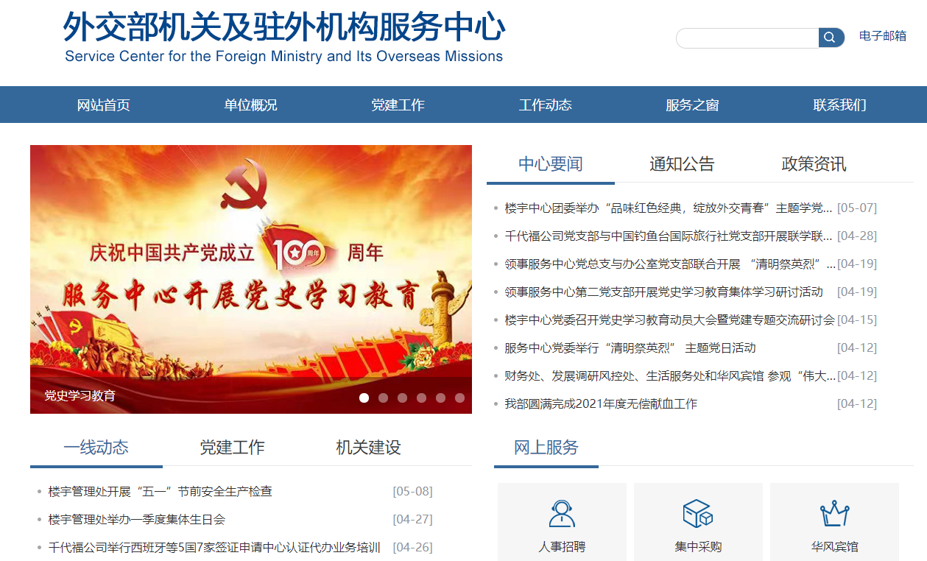Open article 楼宇管理处举办一季度集体生日会
This screenshot has width=927, height=561.
[137, 519]
